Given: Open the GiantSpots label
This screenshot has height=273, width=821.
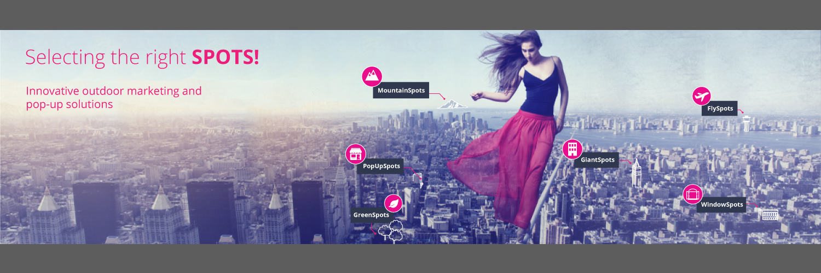Looking at the screenshot, I should 597,161.
